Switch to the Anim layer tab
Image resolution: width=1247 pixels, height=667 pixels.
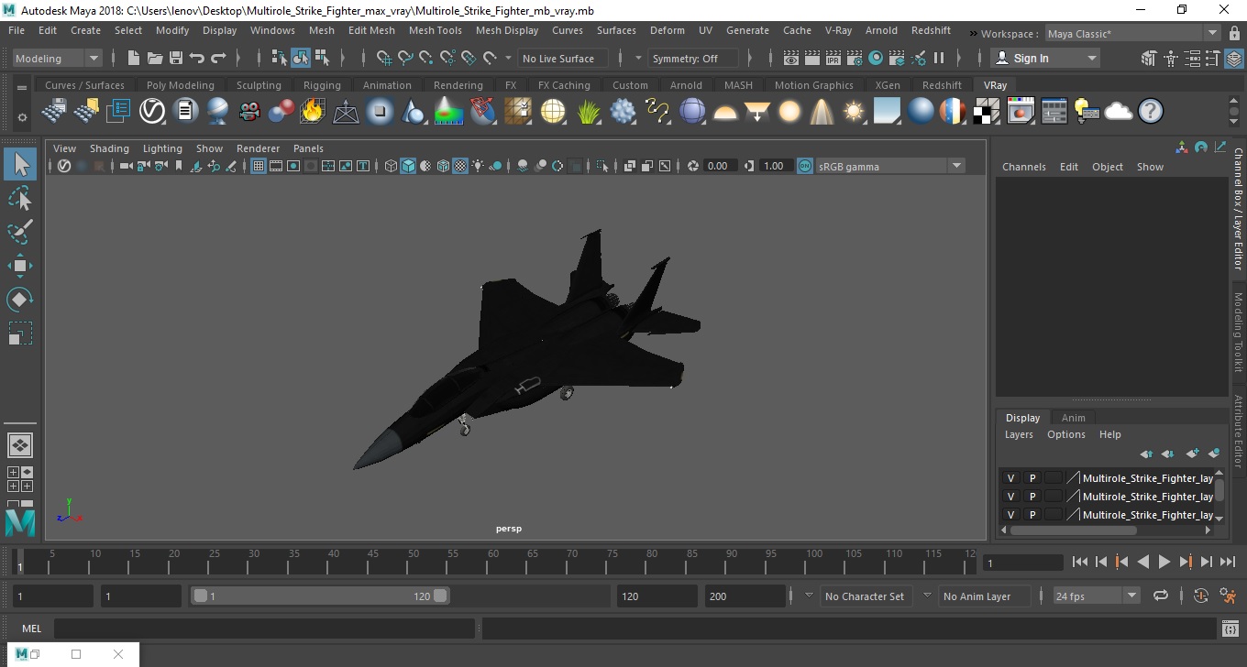[1073, 417]
